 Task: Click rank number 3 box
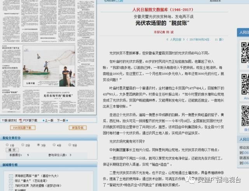(x=11, y=186)
